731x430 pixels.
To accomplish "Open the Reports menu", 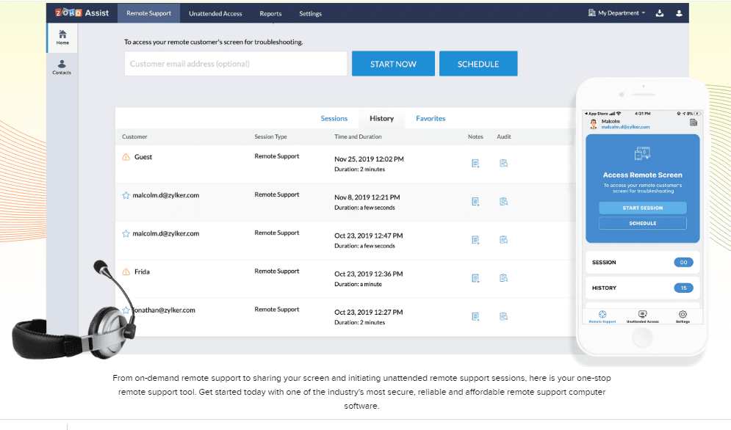I will 270,13.
